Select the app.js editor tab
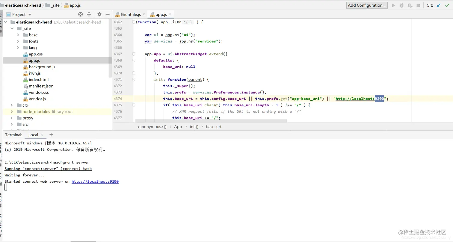Image resolution: width=453 pixels, height=242 pixels. point(161,14)
